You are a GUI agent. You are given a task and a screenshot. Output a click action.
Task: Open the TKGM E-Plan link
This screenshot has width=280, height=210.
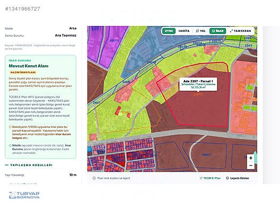(x=210, y=178)
